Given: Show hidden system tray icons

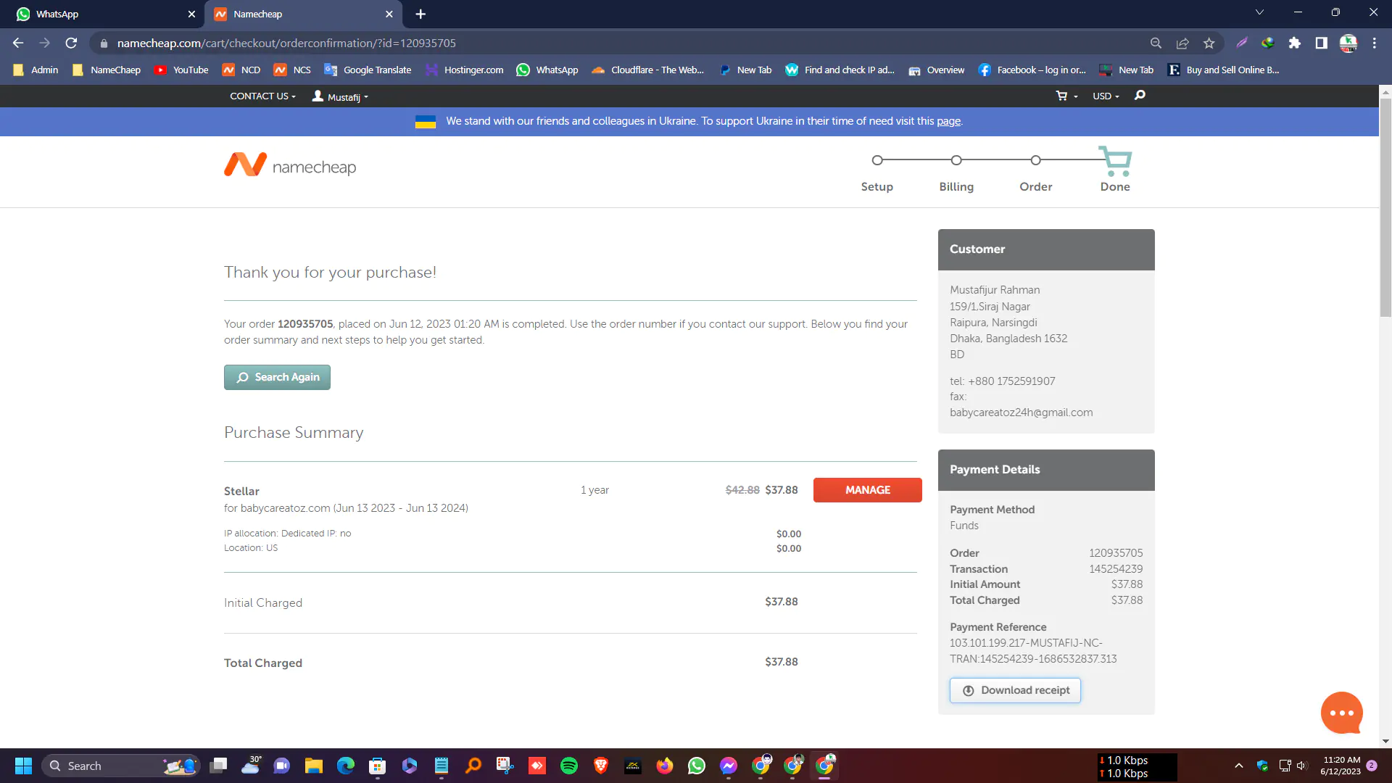Looking at the screenshot, I should coord(1238,766).
